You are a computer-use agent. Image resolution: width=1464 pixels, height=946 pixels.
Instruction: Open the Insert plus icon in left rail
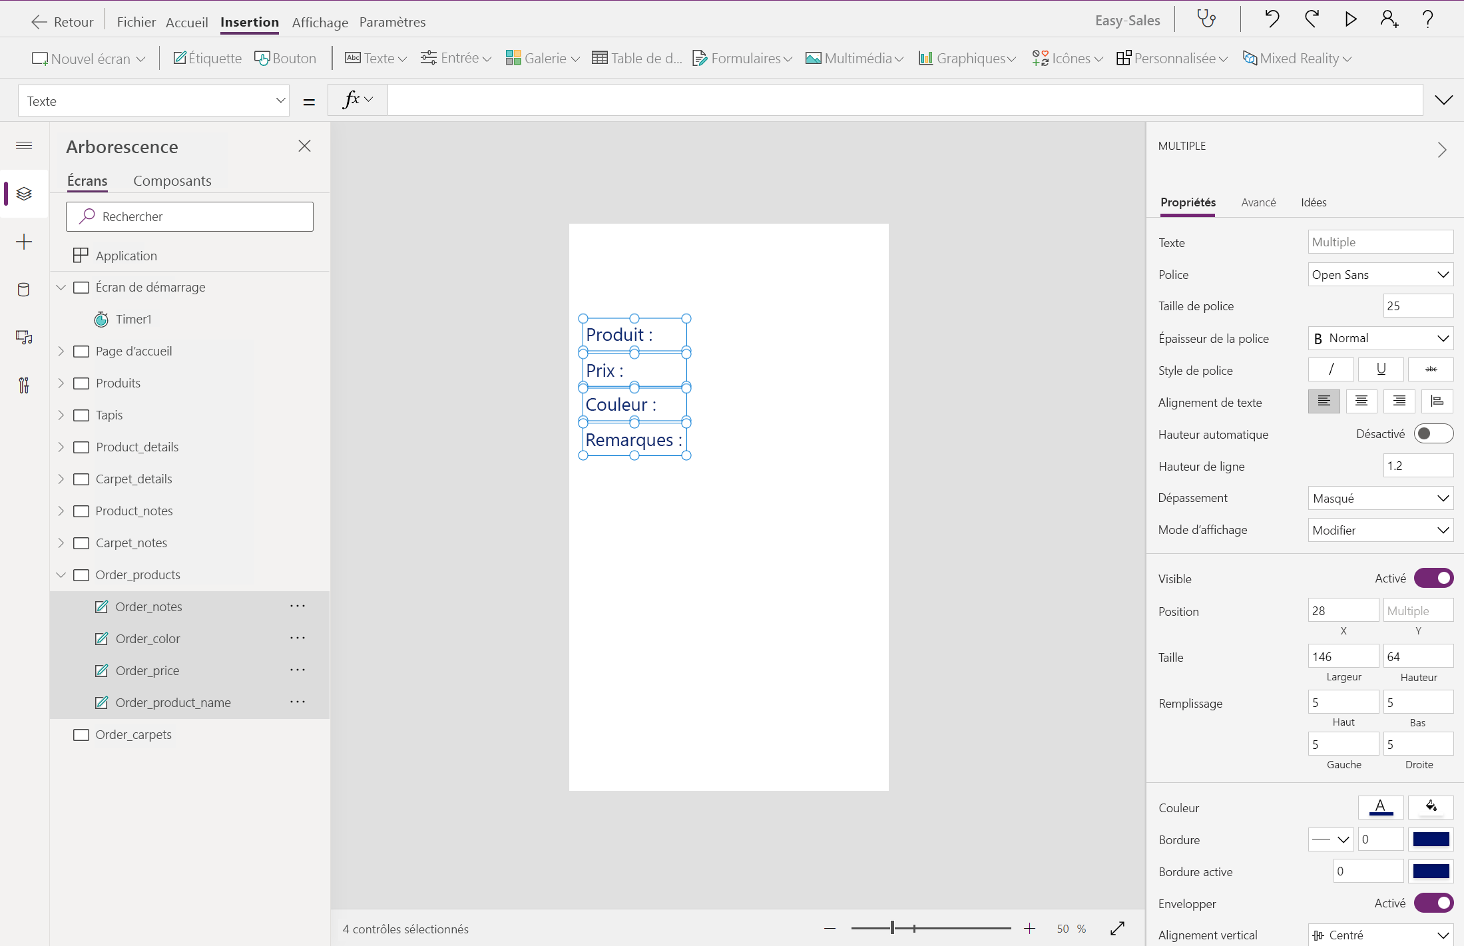pyautogui.click(x=24, y=242)
